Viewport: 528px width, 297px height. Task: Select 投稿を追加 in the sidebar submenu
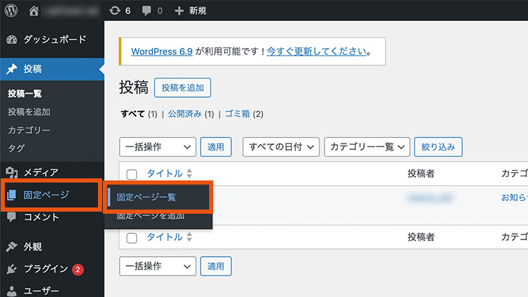pyautogui.click(x=29, y=112)
